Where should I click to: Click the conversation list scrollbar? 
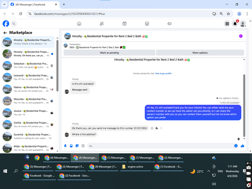pyautogui.click(x=57, y=66)
